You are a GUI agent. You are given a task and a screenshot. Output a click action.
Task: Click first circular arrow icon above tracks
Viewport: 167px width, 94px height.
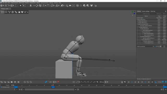pos(25,82)
